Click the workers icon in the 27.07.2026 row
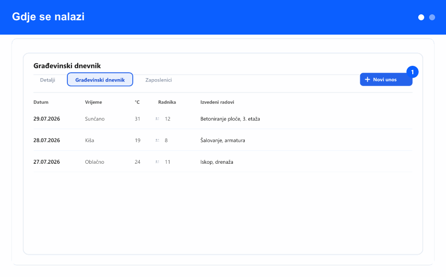446x277 pixels. tap(157, 162)
